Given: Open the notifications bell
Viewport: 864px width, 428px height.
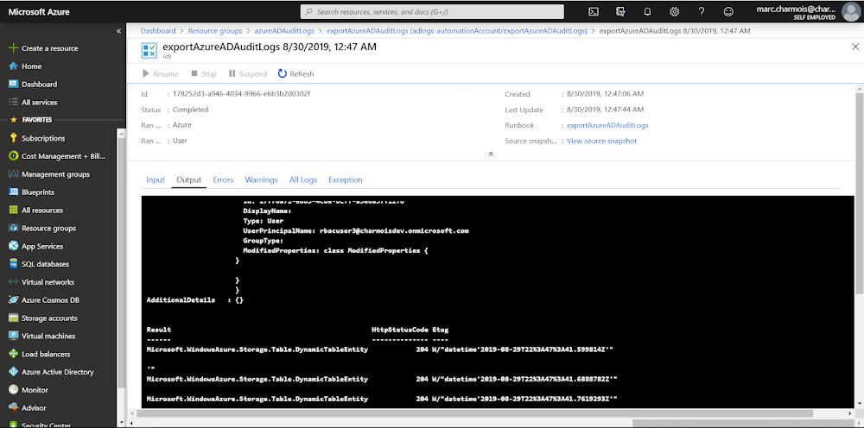Looking at the screenshot, I should pos(648,11).
